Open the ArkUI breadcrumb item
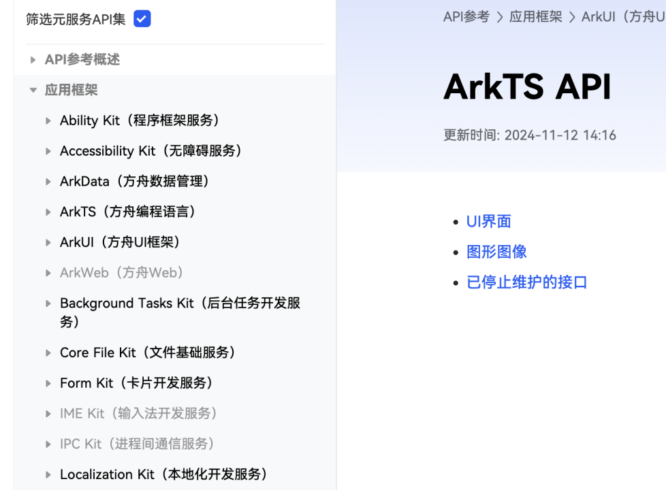 (624, 17)
